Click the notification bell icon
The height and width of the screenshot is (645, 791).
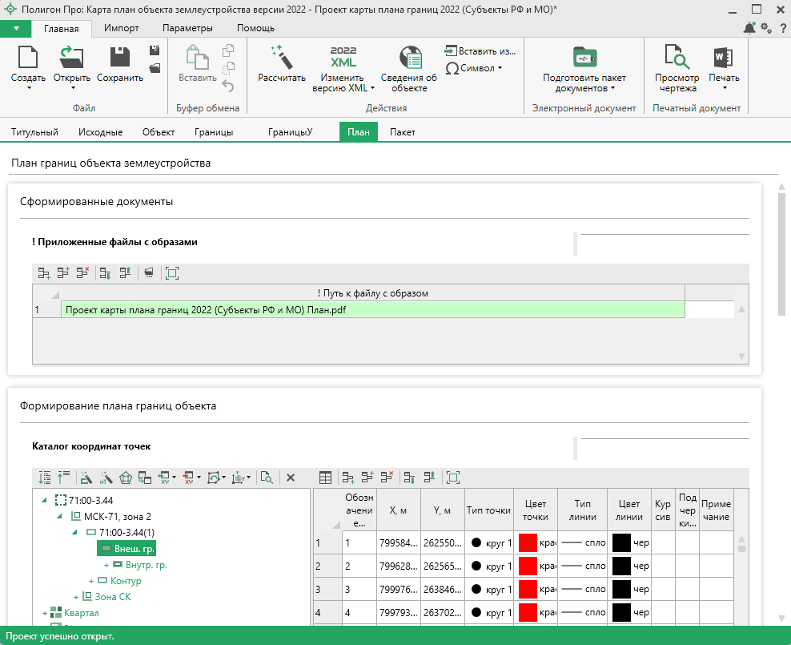[x=749, y=28]
